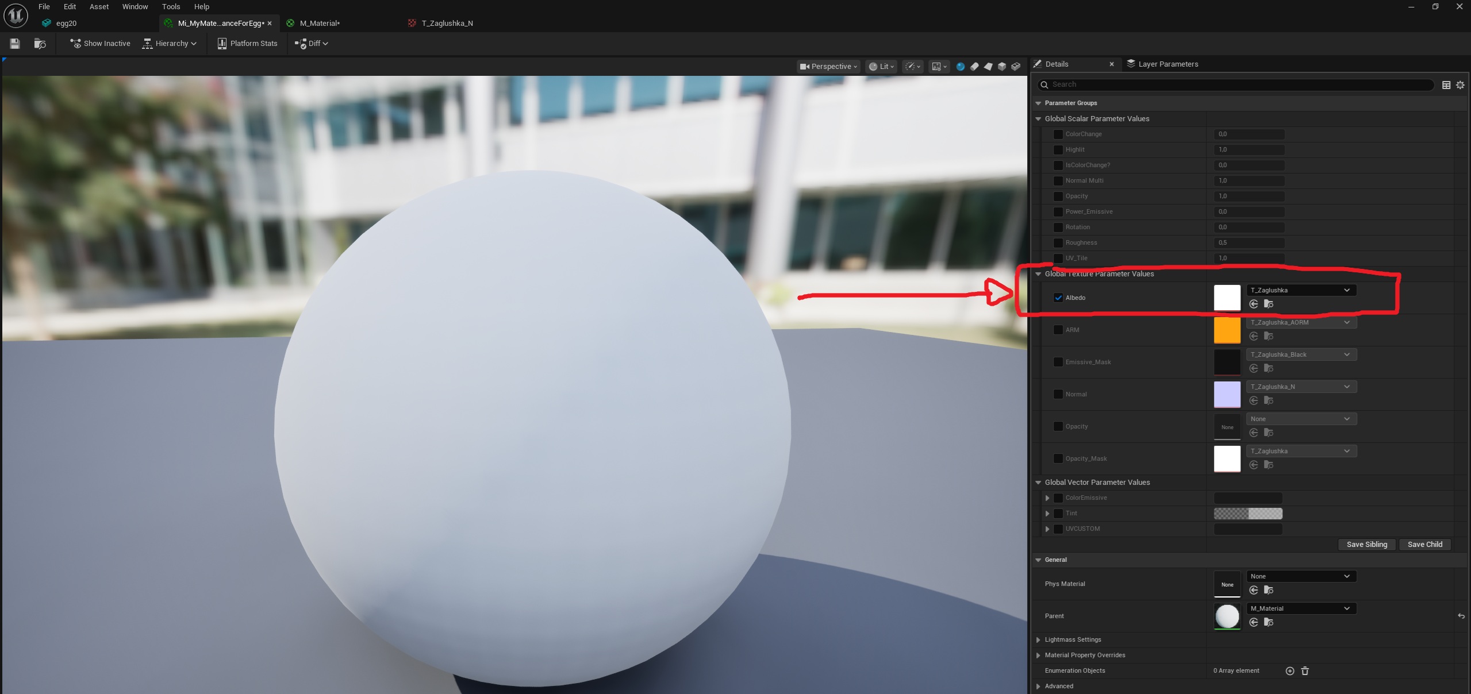Click the Show Inactive button
The image size is (1471, 694).
click(x=100, y=44)
